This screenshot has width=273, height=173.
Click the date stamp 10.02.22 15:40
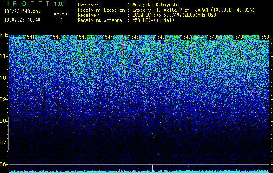coord(22,20)
